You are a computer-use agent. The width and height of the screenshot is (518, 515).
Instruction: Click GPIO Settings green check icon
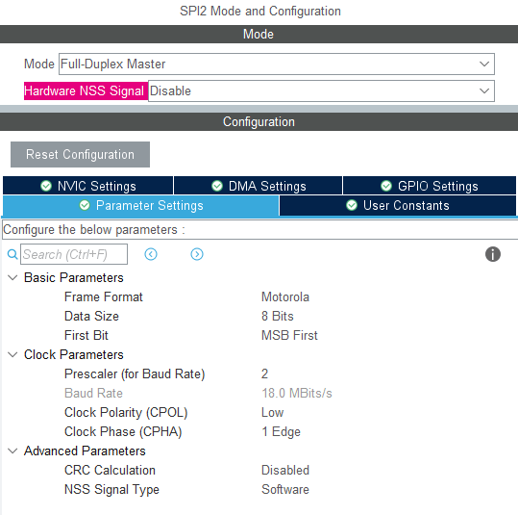point(386,186)
